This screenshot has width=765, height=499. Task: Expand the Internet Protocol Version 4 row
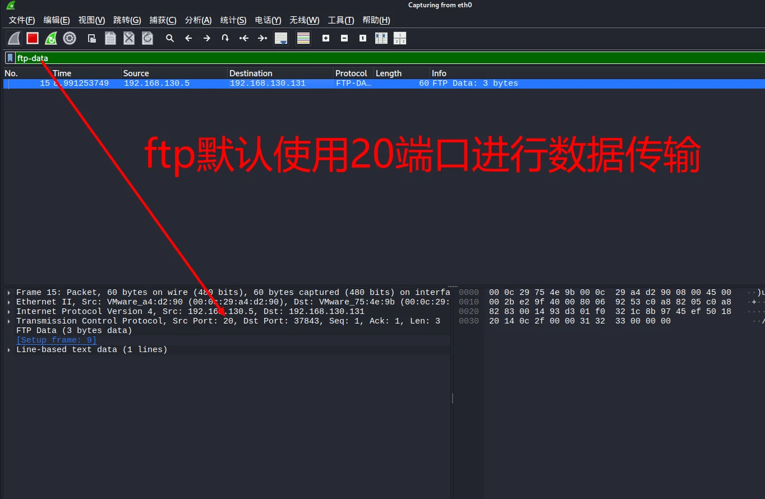9,311
